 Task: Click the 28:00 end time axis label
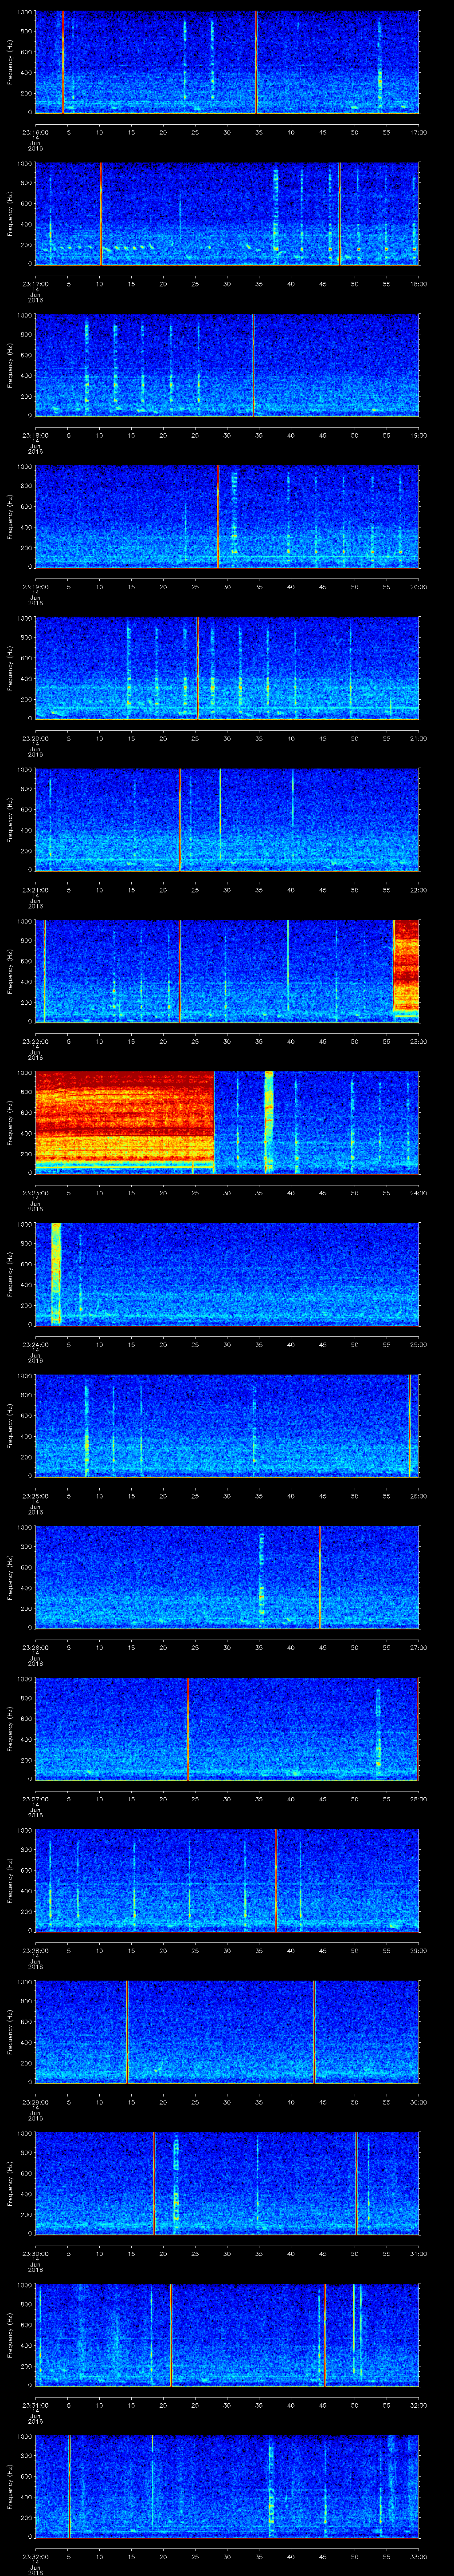click(x=418, y=1799)
